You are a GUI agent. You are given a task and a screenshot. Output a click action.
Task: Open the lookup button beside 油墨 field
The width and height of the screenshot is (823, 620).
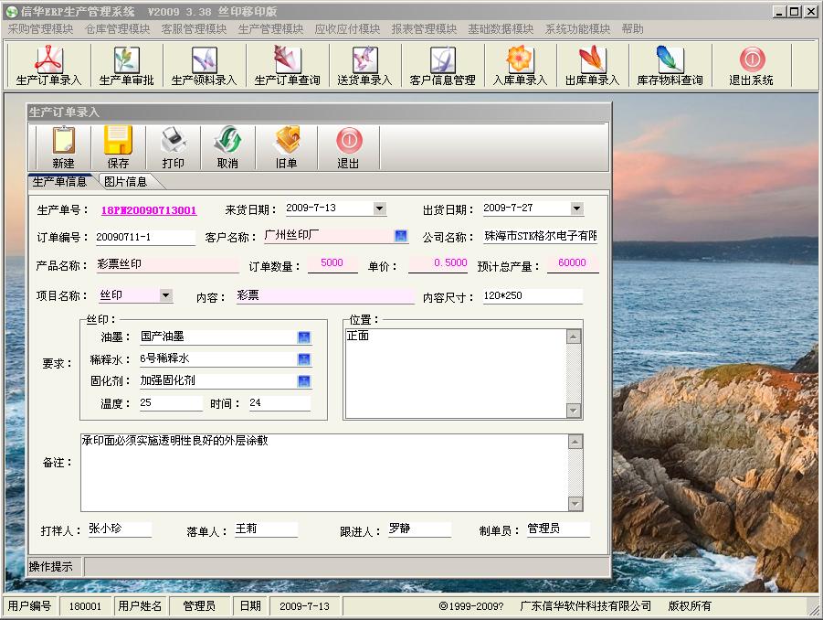click(304, 337)
